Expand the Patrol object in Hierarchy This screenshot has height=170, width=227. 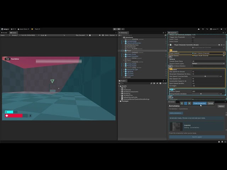point(124,60)
